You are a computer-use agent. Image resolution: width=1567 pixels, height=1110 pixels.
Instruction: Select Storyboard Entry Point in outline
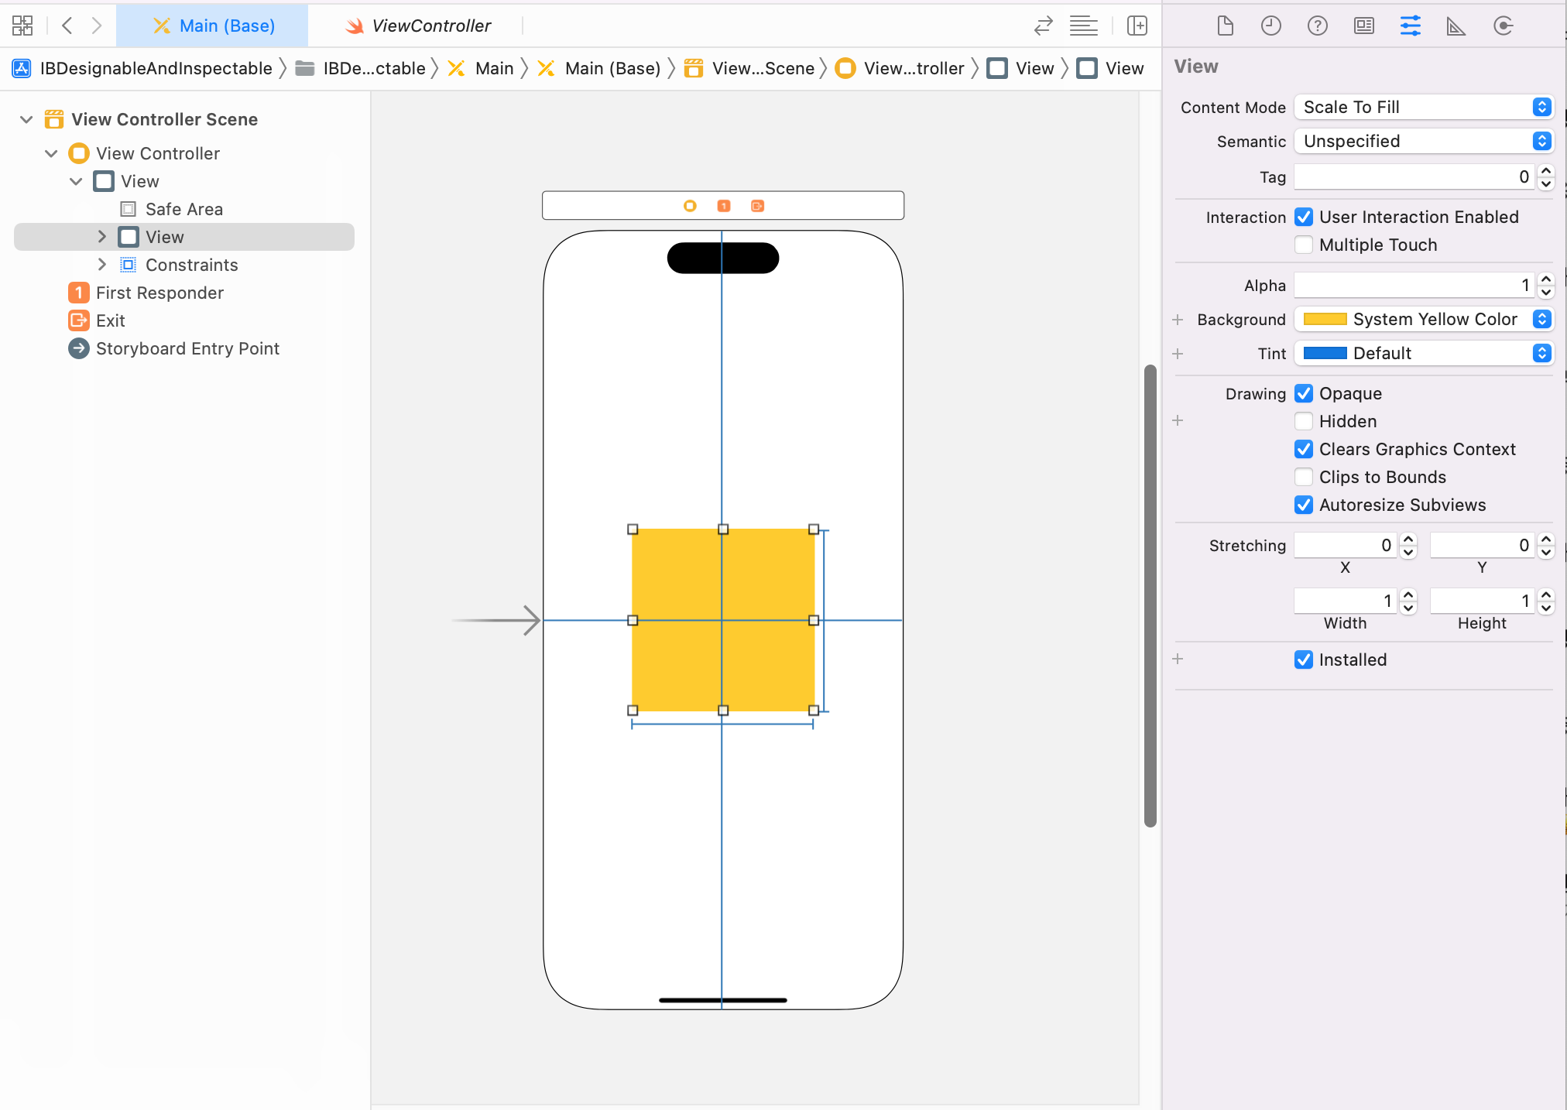(187, 348)
